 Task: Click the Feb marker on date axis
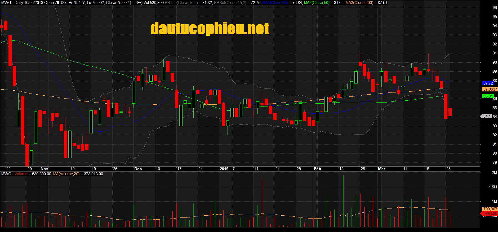[x=317, y=169]
